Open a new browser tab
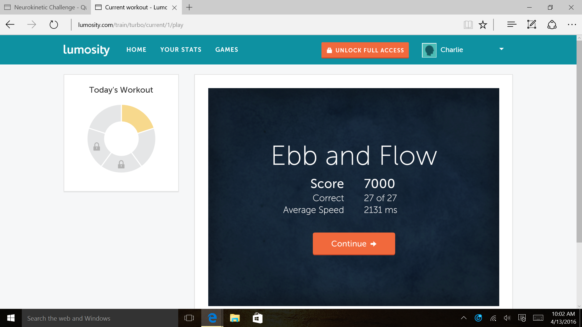Screen dimensions: 582x327 coord(189,7)
